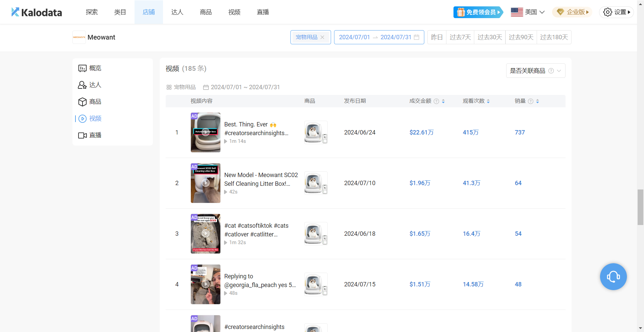644x332 pixels.
Task: Open the customer support headset chat
Action: coord(613,277)
